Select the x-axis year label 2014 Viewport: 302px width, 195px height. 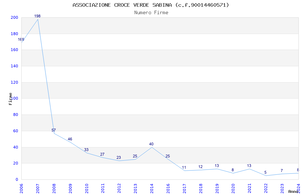pyautogui.click(x=152, y=189)
